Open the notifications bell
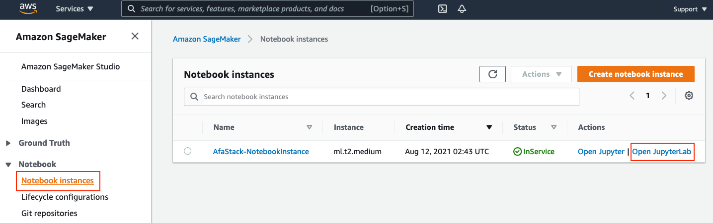 (462, 9)
